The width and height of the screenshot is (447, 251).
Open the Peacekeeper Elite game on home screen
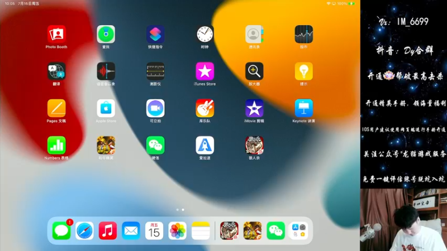pos(106,145)
